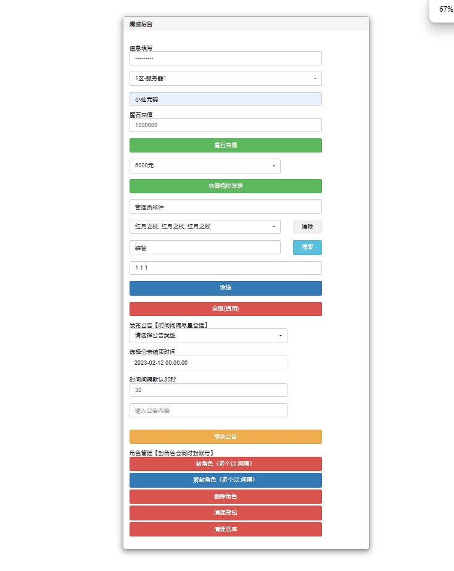Expand the 红月之杖 item selection dropdown
Viewport: 454px width, 571px height.
point(205,227)
